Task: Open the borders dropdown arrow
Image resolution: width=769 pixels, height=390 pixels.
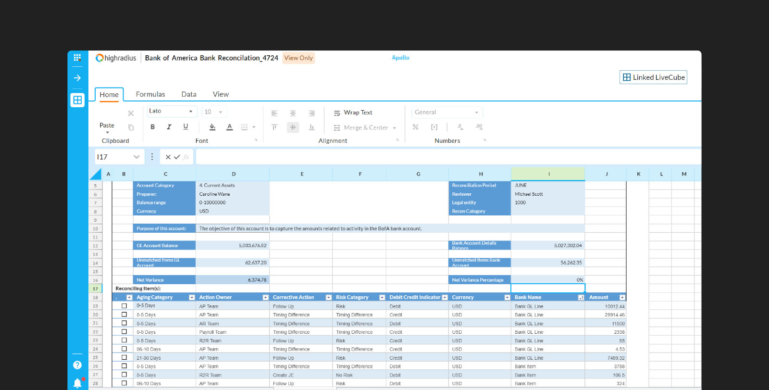Action: coord(254,127)
